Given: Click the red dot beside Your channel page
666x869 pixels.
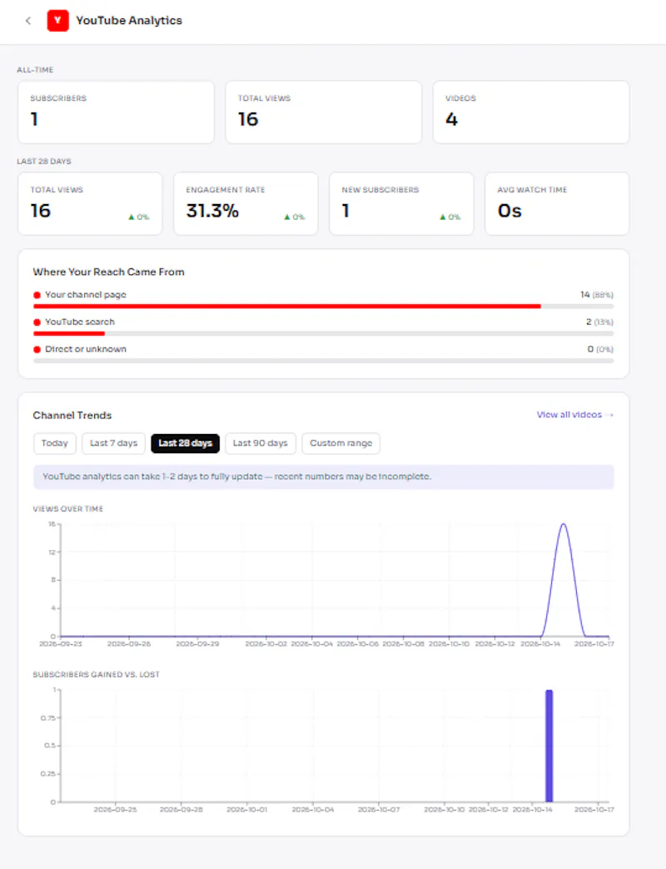Looking at the screenshot, I should 37,295.
